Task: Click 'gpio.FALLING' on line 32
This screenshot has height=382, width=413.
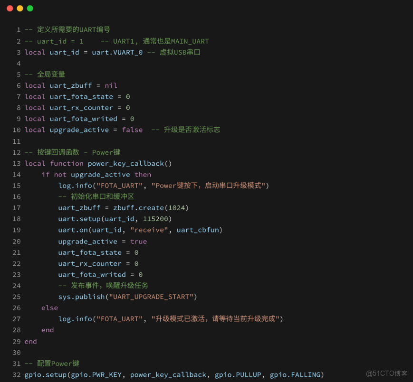Action: (295, 375)
